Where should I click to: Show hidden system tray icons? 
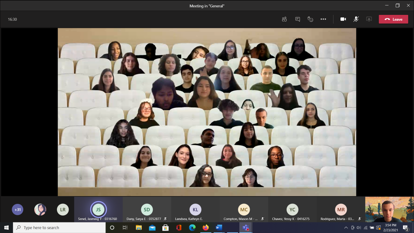click(x=346, y=227)
